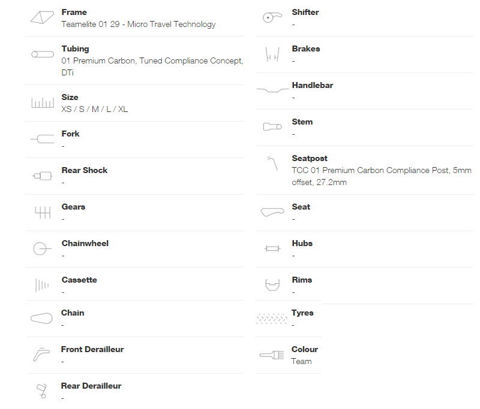Viewport: 480px width, 409px height.
Task: Select the Seatpost heading text
Action: (310, 158)
